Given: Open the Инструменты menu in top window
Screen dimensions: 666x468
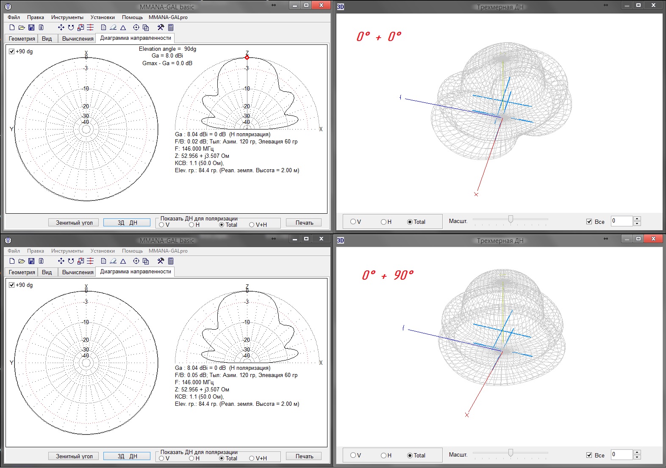Looking at the screenshot, I should (67, 17).
